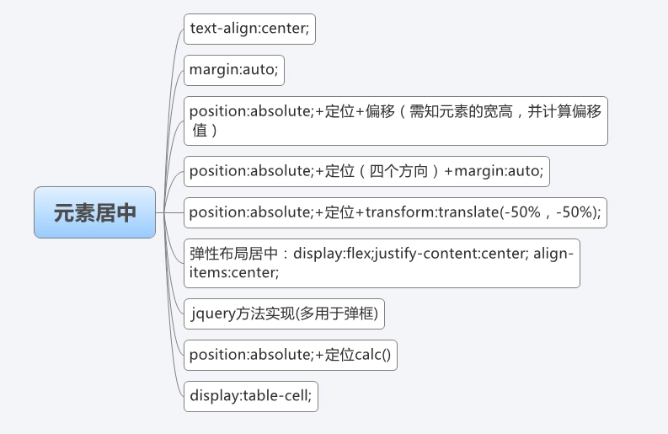Select the transform:translate(-50%,-50%) node
The height and width of the screenshot is (434, 668).
click(394, 212)
